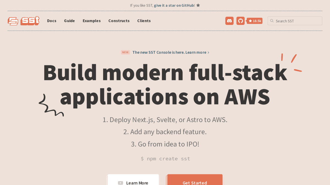This screenshot has height=185, width=330.
Task: Click the star icon in top banner
Action: point(198,5)
